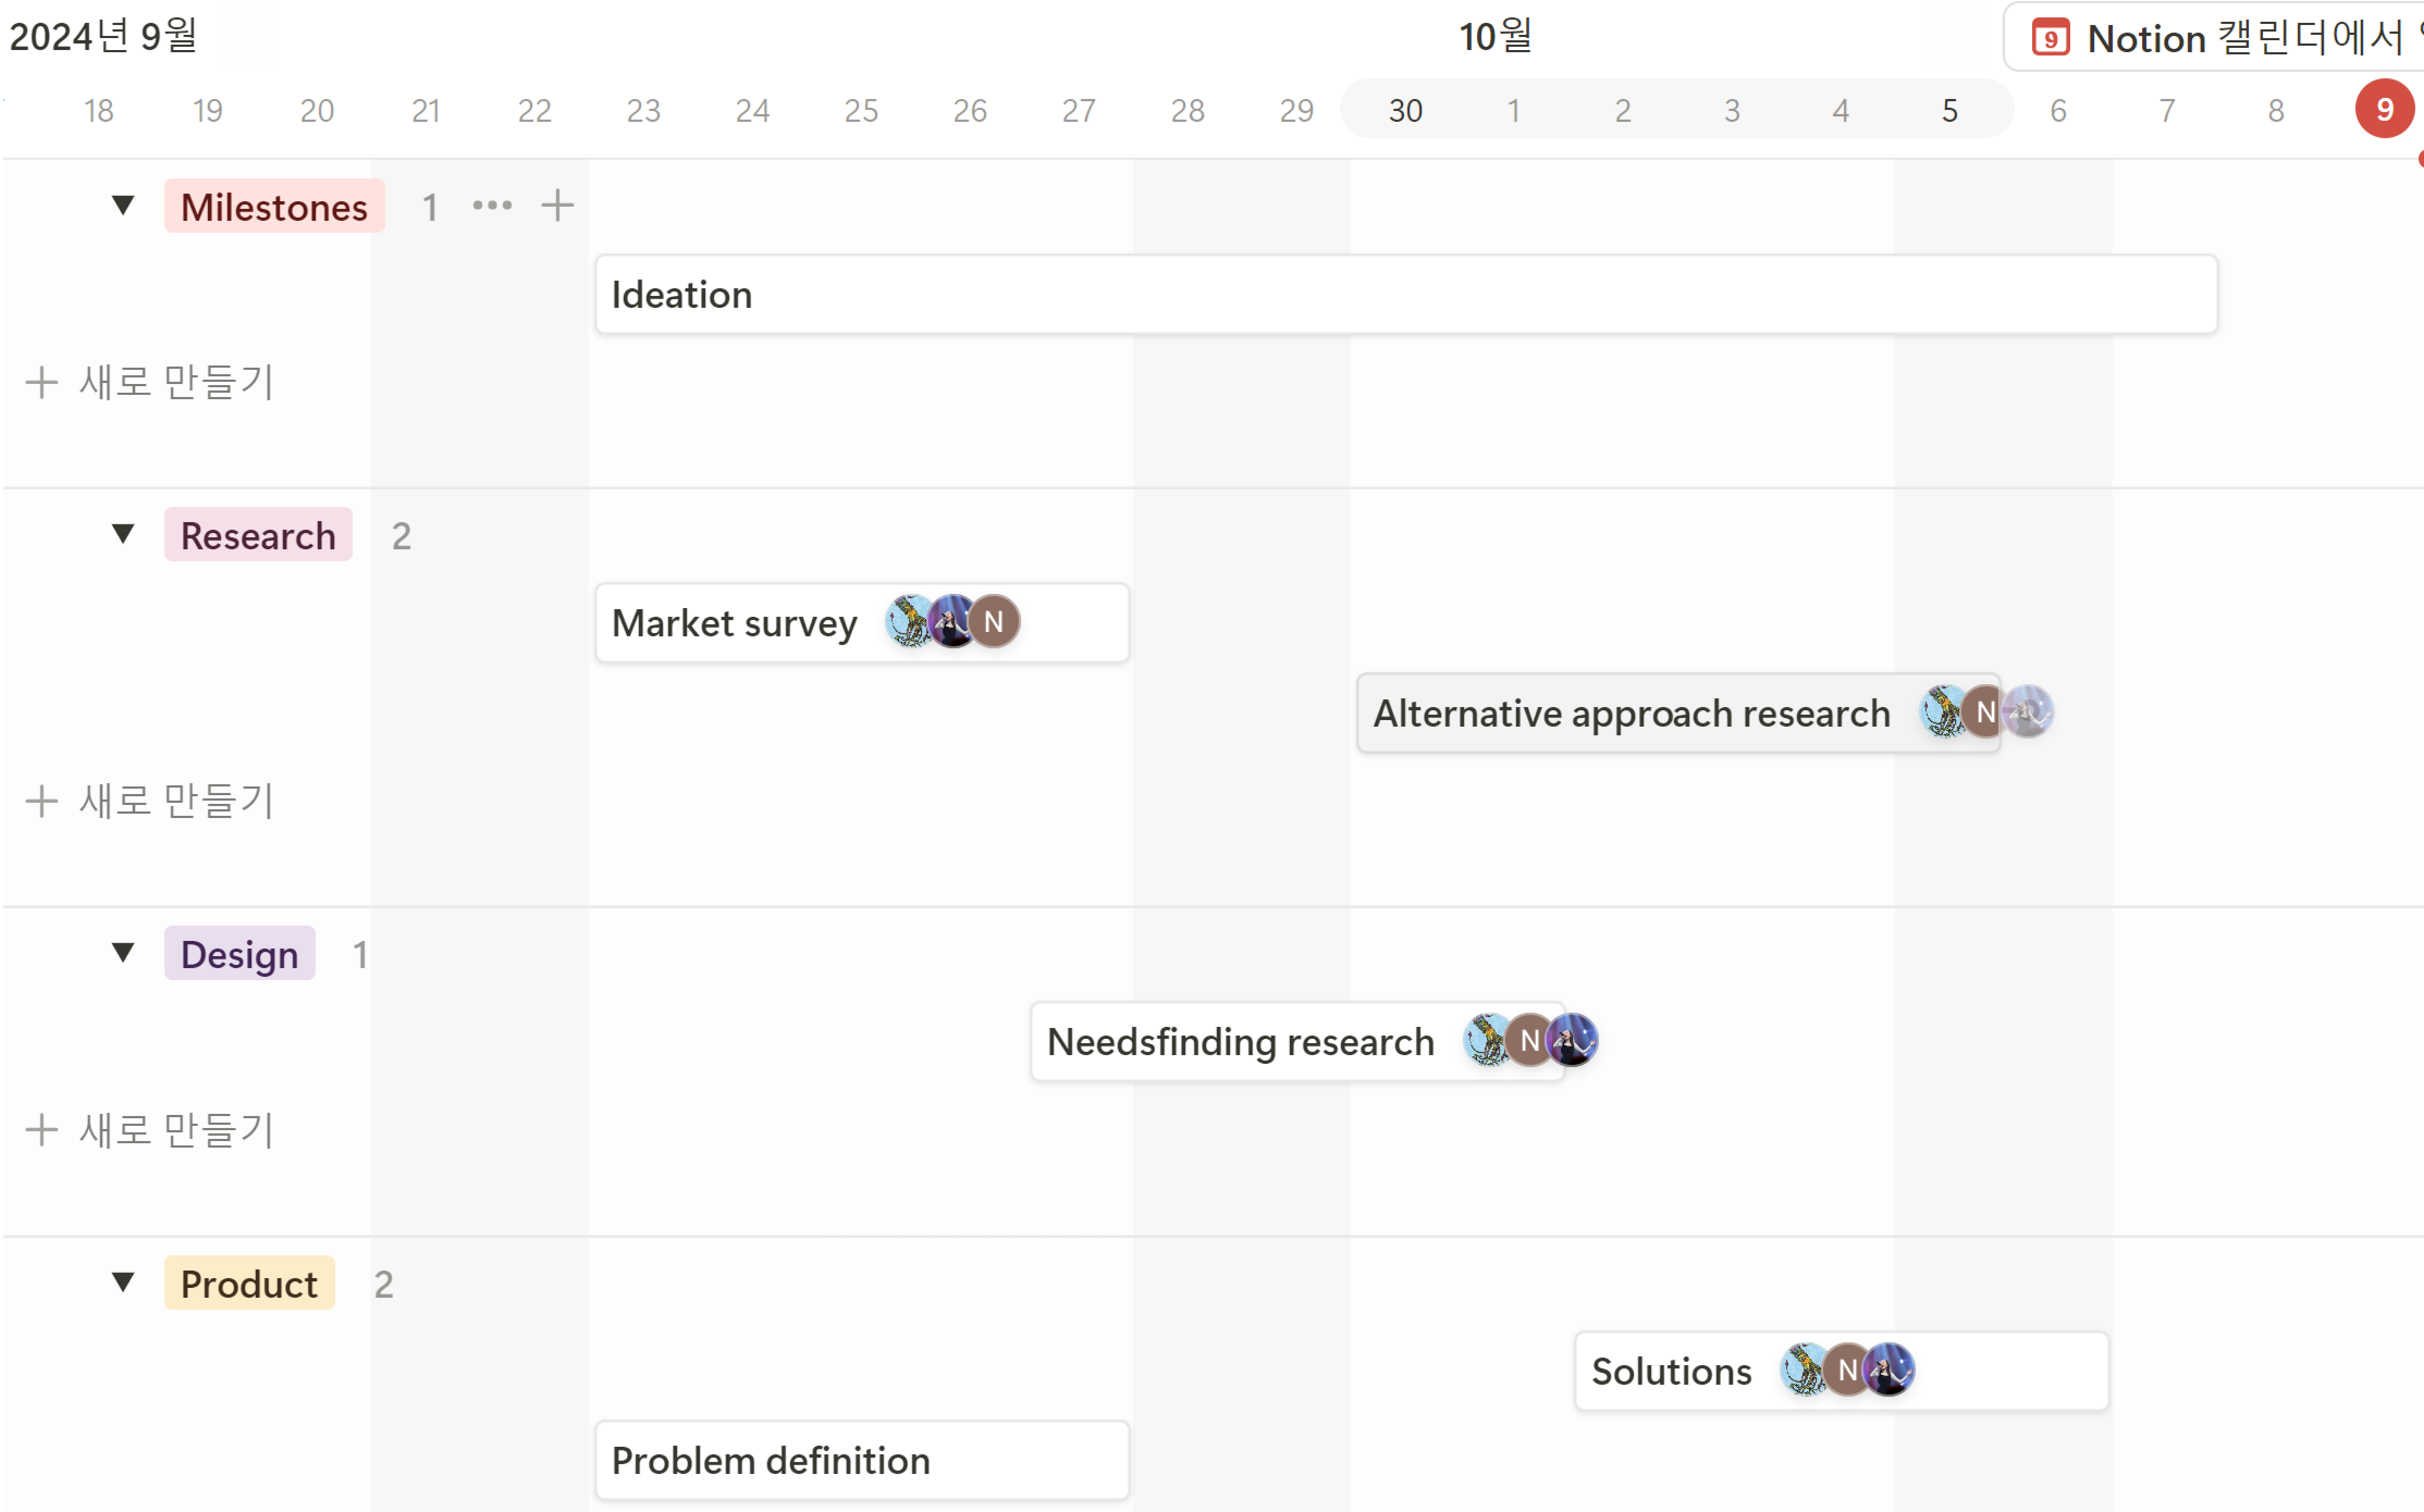Image resolution: width=2424 pixels, height=1512 pixels.
Task: Add new item under Design group
Action: [150, 1130]
